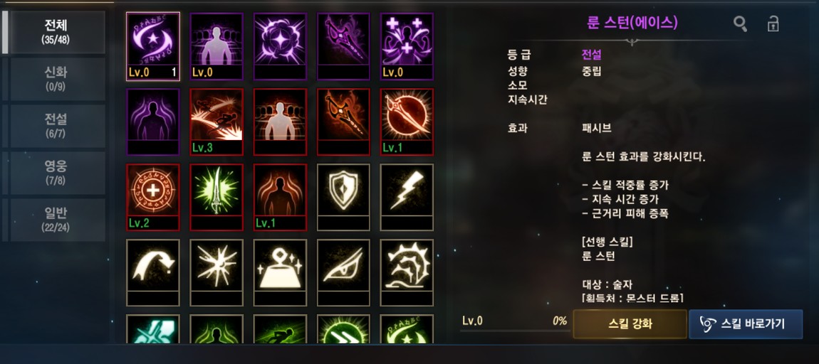Click the 스킬 바로가기 button
819x364 pixels.
(746, 324)
